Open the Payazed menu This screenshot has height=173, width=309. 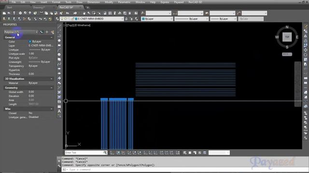(x=179, y=2)
